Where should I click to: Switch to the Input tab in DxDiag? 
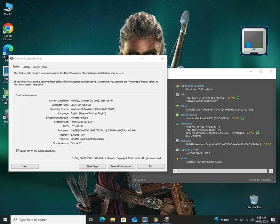tap(45, 67)
